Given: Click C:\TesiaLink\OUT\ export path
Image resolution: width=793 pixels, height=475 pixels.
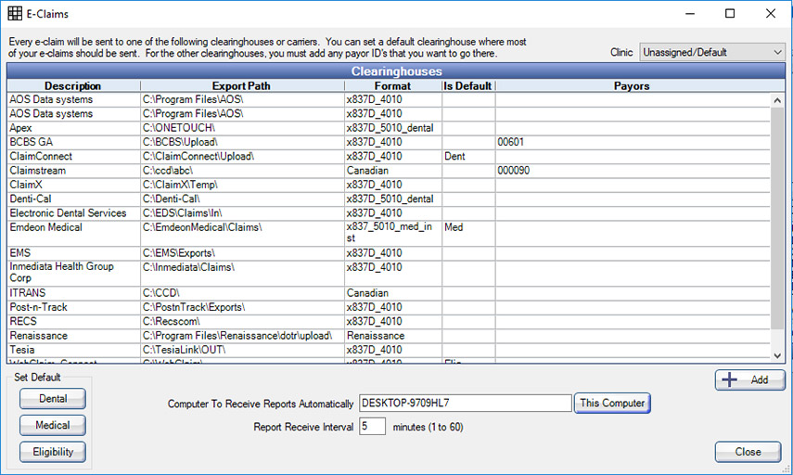Looking at the screenshot, I should click(x=242, y=350).
